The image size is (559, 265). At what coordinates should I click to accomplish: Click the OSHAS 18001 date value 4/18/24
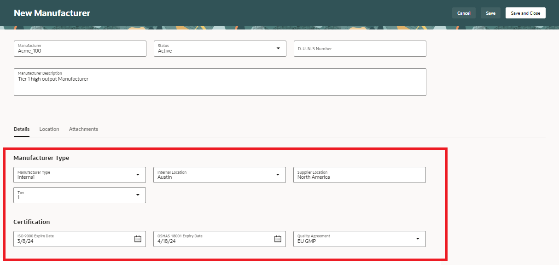tap(167, 241)
